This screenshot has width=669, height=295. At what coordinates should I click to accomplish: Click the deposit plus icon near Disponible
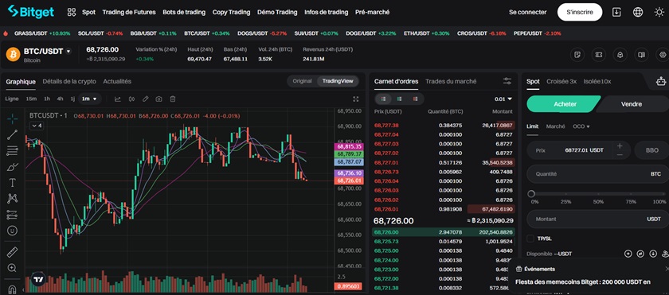[628, 254]
